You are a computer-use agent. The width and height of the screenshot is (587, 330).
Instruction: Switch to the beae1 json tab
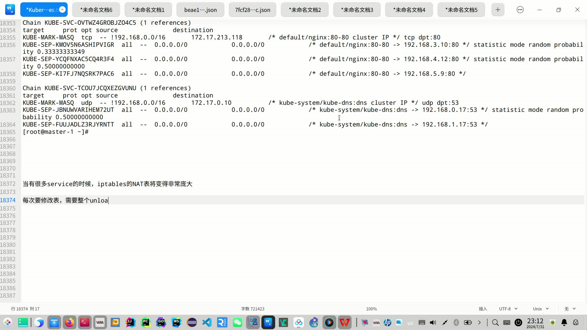[x=200, y=10]
